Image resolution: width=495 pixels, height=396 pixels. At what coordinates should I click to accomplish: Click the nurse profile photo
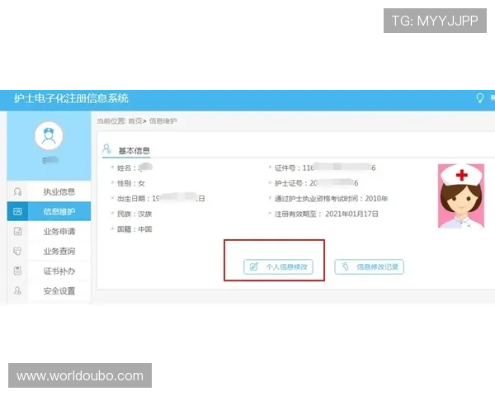click(x=461, y=196)
